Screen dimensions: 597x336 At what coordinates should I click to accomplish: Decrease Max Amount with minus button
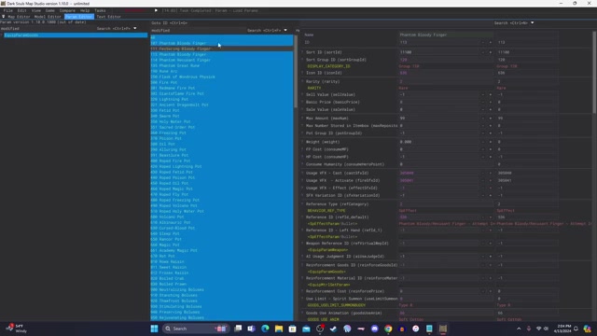pos(483,119)
